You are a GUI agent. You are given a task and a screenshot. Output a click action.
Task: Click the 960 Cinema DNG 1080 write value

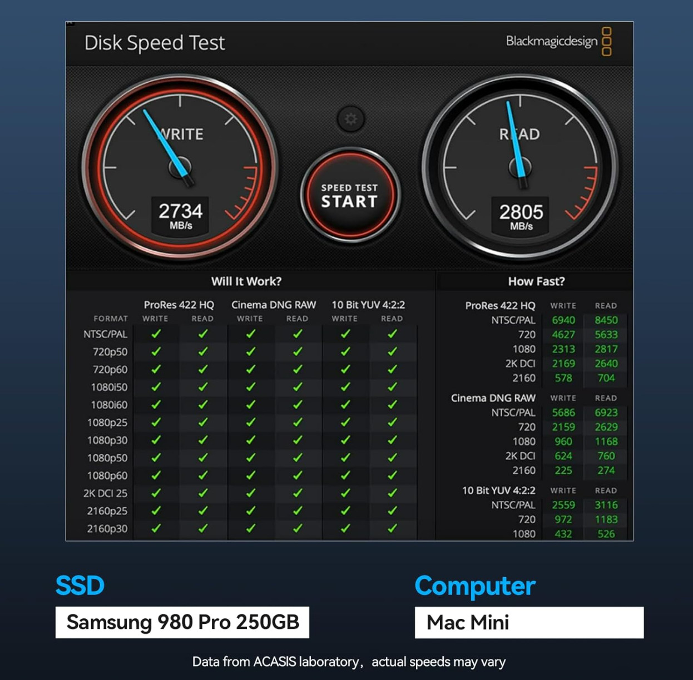pyautogui.click(x=563, y=441)
